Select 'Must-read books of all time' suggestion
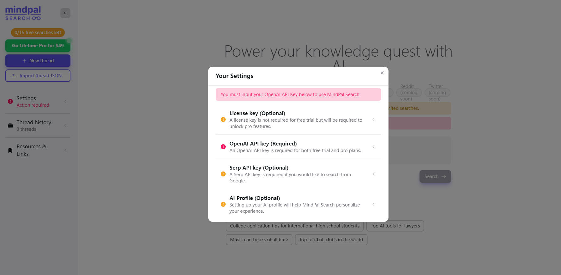The height and width of the screenshot is (275, 561). pos(259,240)
